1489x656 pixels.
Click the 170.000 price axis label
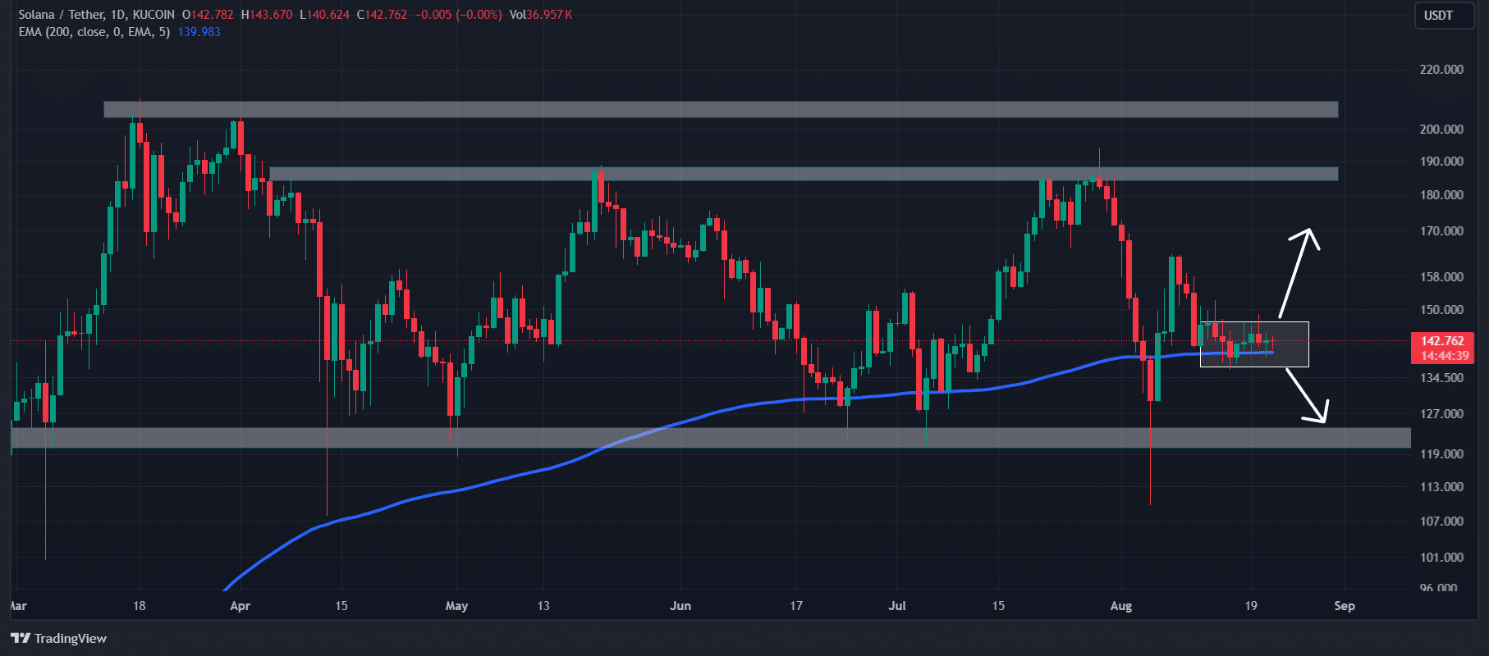1441,230
